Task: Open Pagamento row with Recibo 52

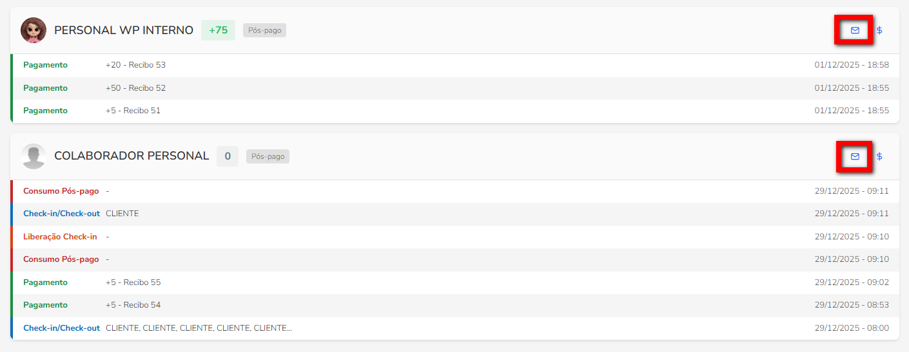Action: [135, 88]
